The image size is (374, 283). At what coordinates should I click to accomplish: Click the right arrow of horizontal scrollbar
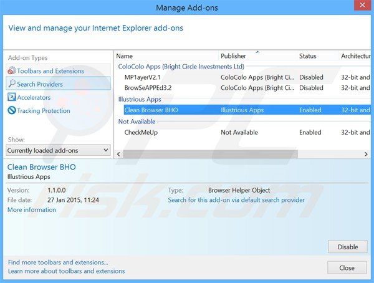(x=366, y=154)
